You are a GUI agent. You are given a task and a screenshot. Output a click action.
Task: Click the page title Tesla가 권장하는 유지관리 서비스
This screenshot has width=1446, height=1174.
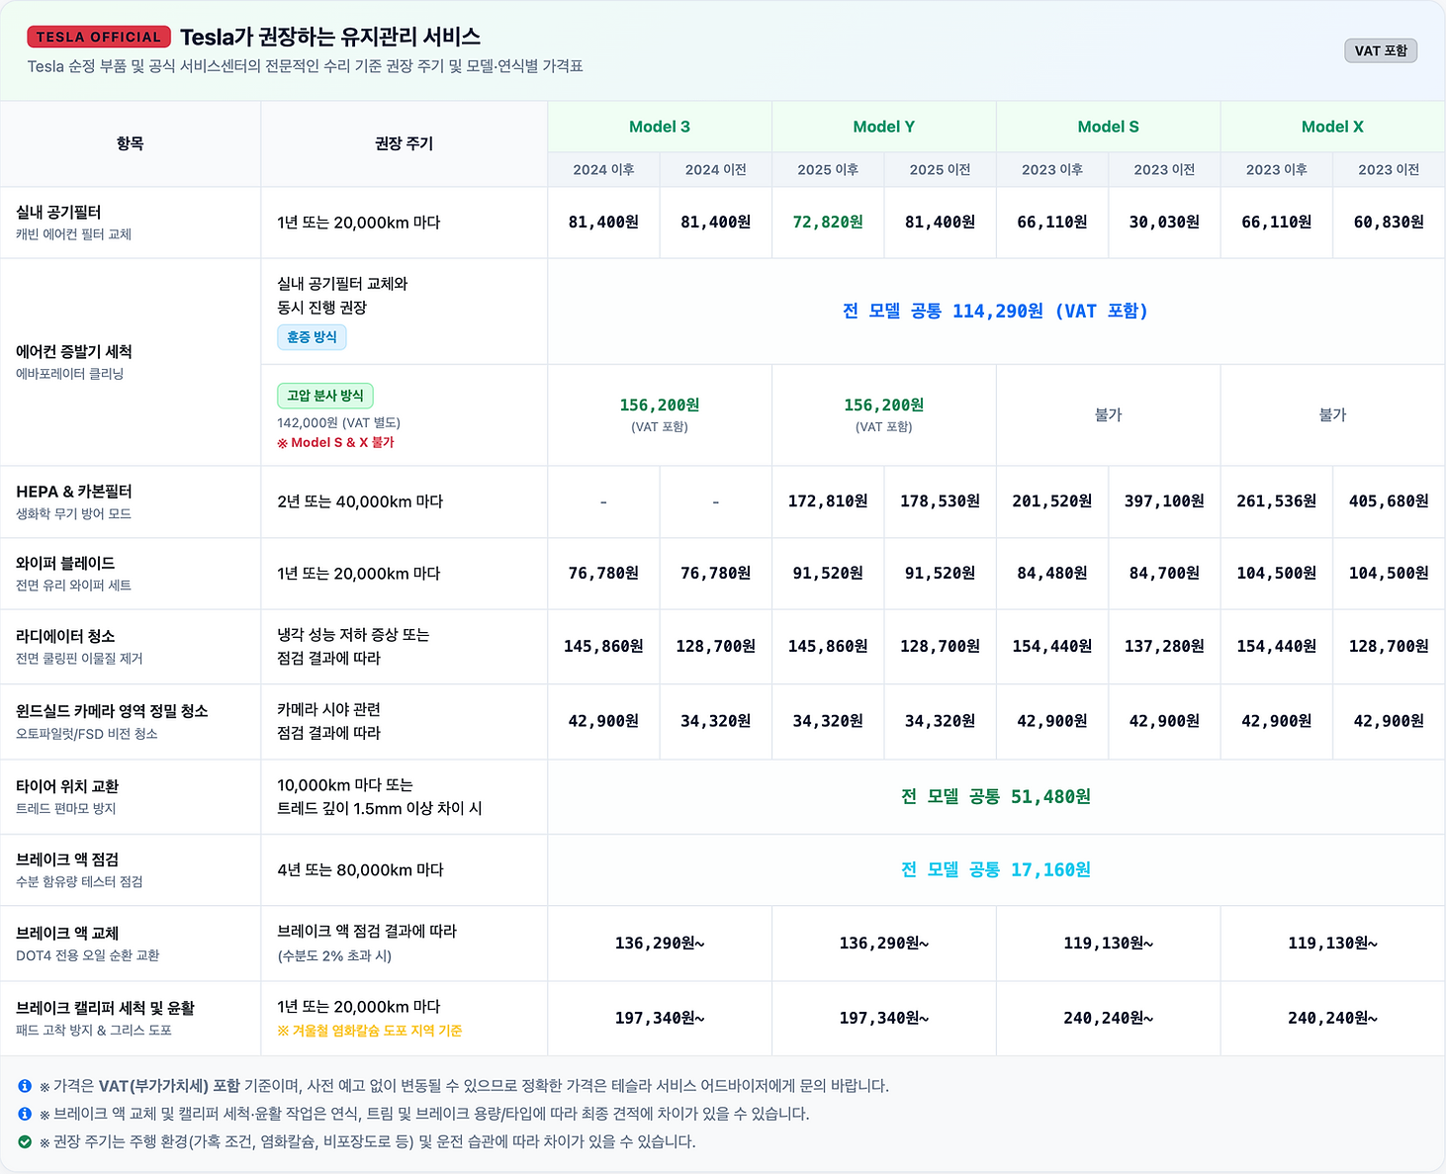click(x=330, y=37)
